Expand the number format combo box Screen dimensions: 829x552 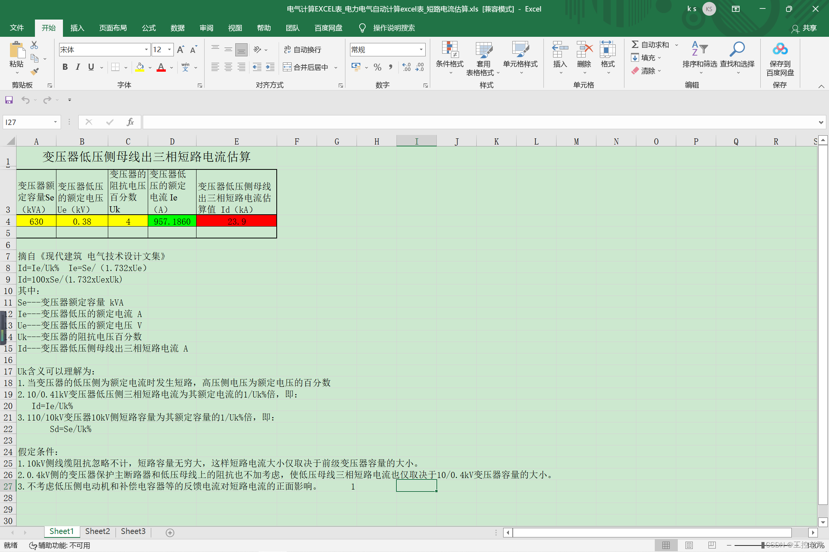pos(421,49)
